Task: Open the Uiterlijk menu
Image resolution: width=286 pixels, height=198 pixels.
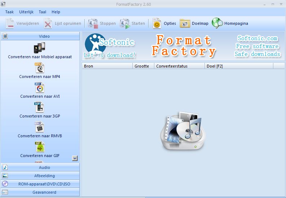Action: 26,12
